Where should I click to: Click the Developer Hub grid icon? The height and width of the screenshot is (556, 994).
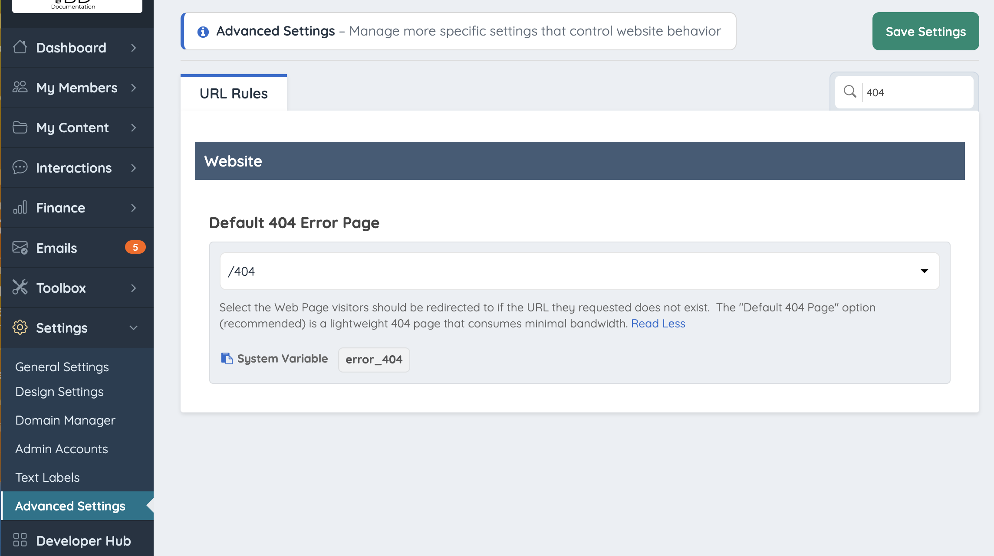pos(20,540)
